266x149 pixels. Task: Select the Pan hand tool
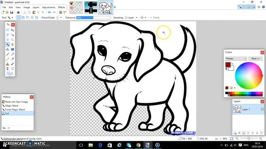[12, 44]
